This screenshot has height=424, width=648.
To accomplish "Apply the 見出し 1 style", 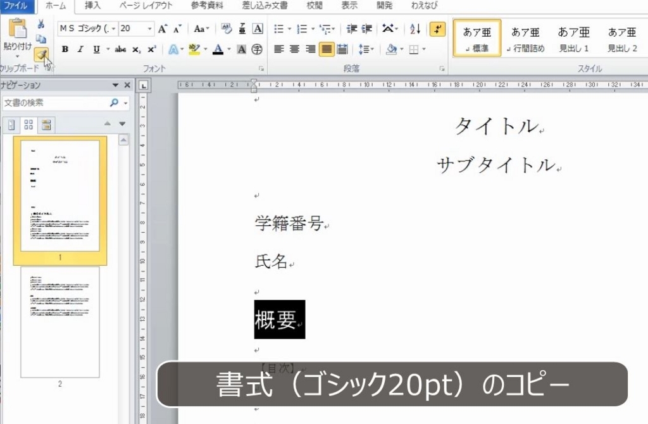I will [x=574, y=38].
